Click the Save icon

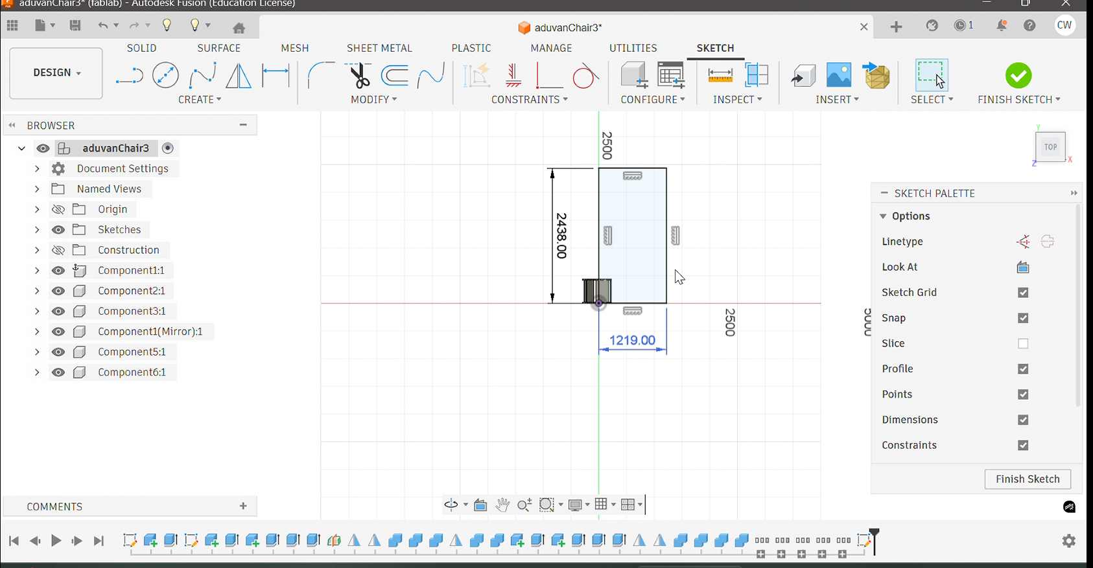(75, 26)
